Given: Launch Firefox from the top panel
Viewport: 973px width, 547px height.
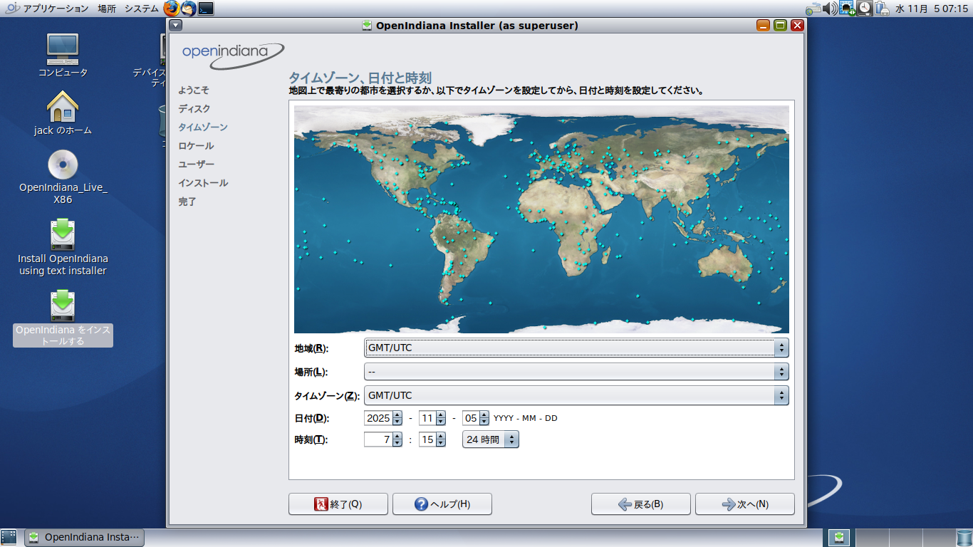Looking at the screenshot, I should [x=171, y=9].
